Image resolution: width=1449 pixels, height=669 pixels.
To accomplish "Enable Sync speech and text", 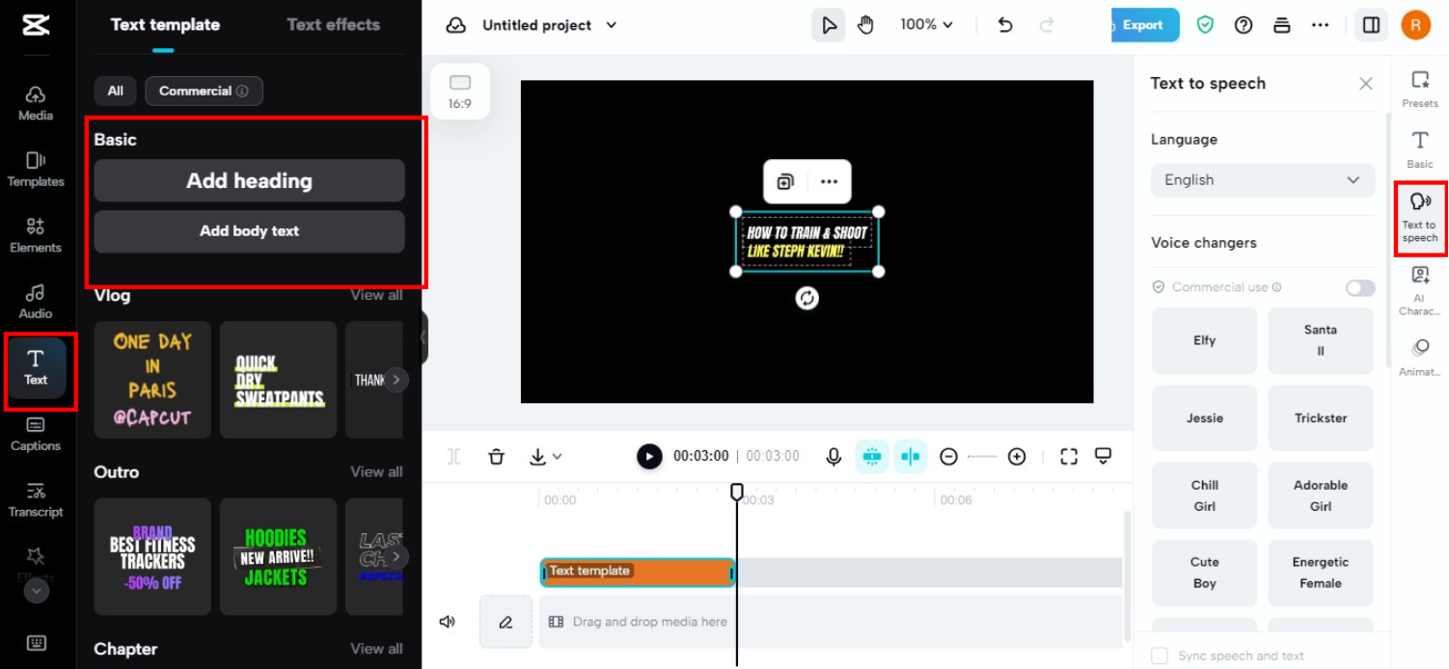I will (1160, 656).
